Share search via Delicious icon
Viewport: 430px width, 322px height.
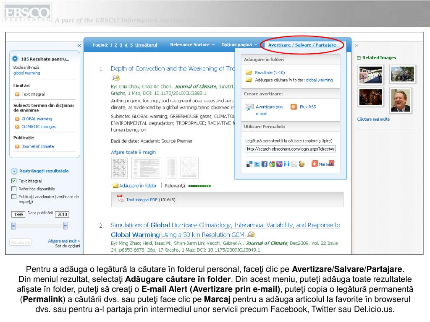tap(249, 164)
